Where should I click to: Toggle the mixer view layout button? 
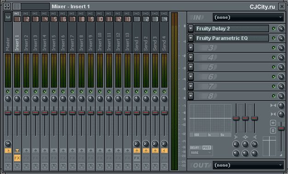pyautogui.click(x=17, y=6)
